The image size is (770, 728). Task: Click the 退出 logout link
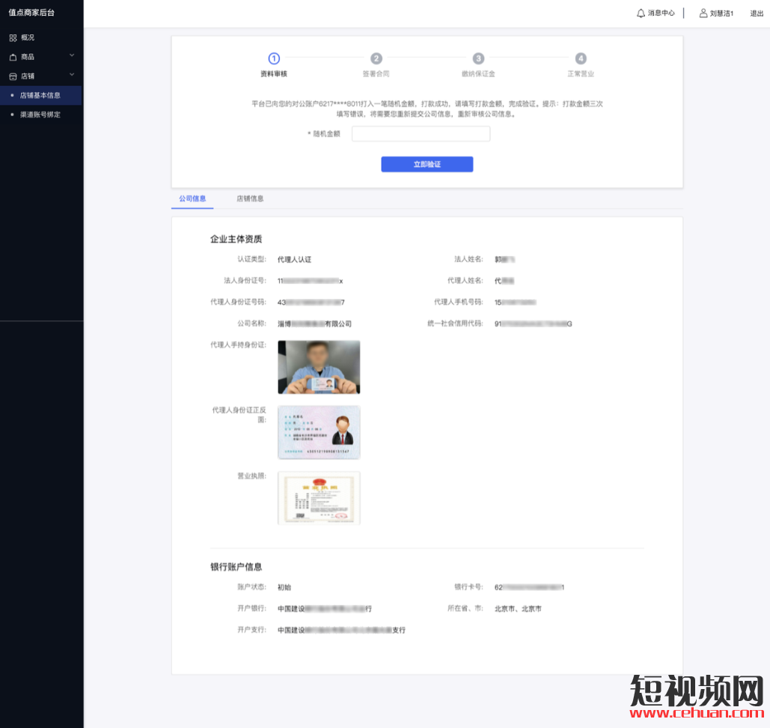tap(757, 13)
